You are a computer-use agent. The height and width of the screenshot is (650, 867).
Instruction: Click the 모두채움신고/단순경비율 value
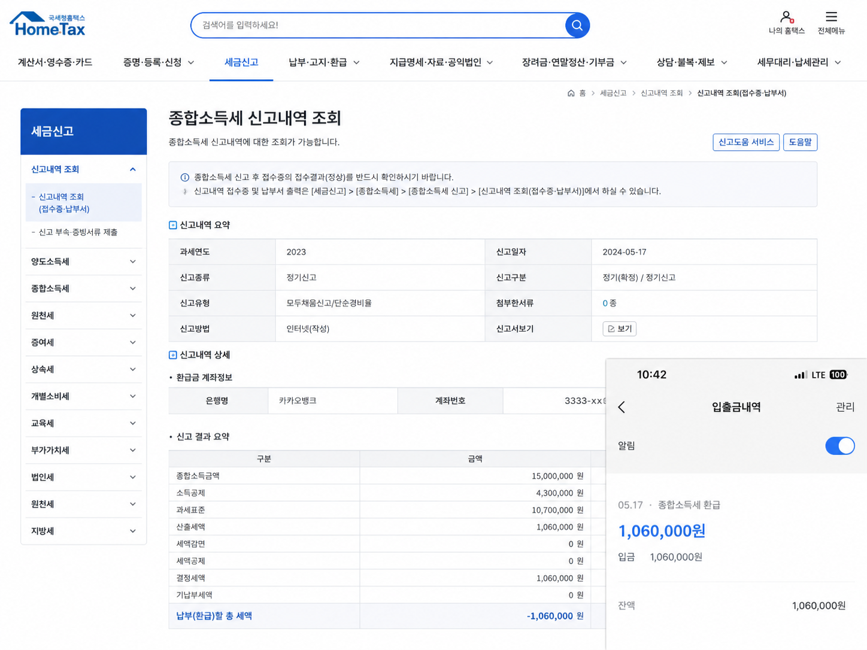coord(329,303)
